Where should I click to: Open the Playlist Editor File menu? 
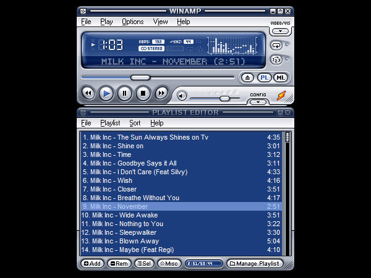[86, 123]
